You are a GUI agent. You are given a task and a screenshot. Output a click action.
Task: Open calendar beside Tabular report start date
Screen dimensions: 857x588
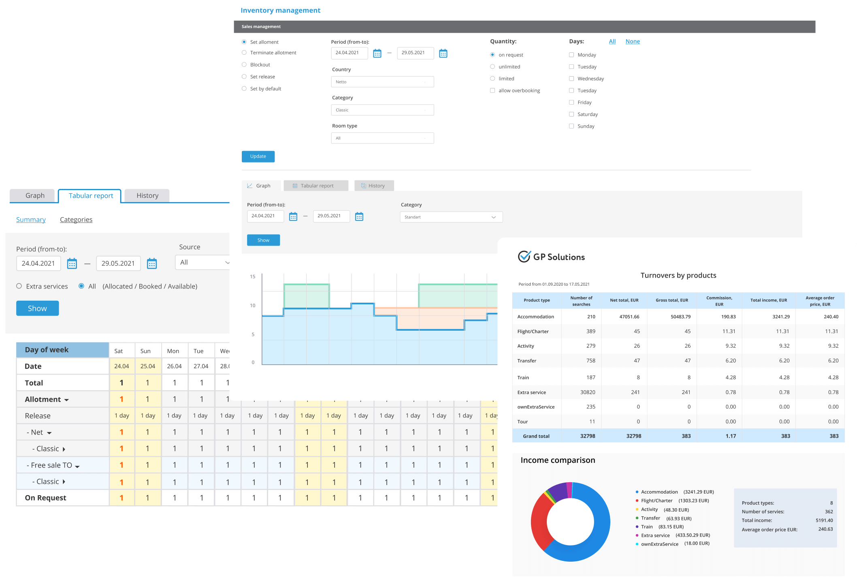coord(72,264)
